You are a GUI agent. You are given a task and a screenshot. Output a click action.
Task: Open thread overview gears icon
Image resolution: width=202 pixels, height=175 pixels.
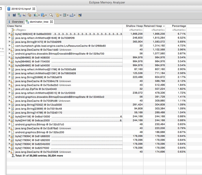tap(29, 15)
